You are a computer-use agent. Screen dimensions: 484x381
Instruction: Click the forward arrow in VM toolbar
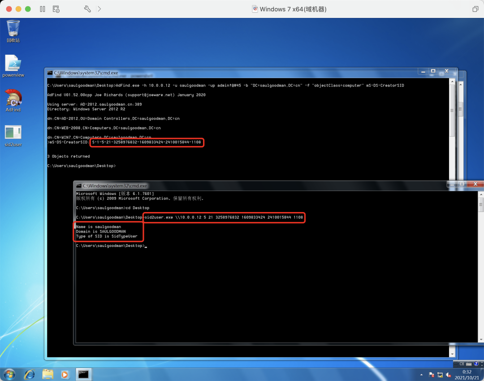(x=99, y=9)
